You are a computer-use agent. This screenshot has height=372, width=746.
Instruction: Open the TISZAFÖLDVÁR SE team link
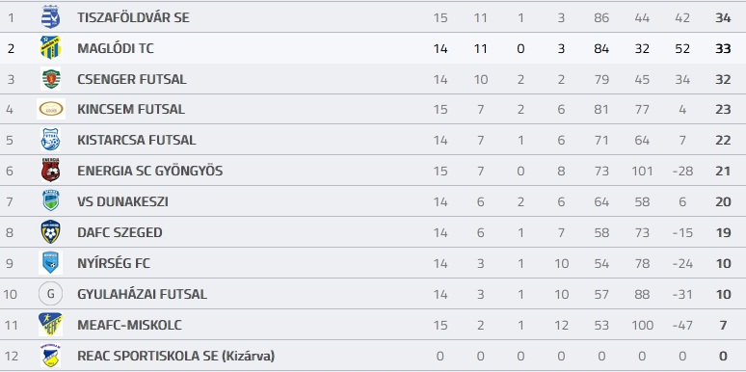point(133,17)
